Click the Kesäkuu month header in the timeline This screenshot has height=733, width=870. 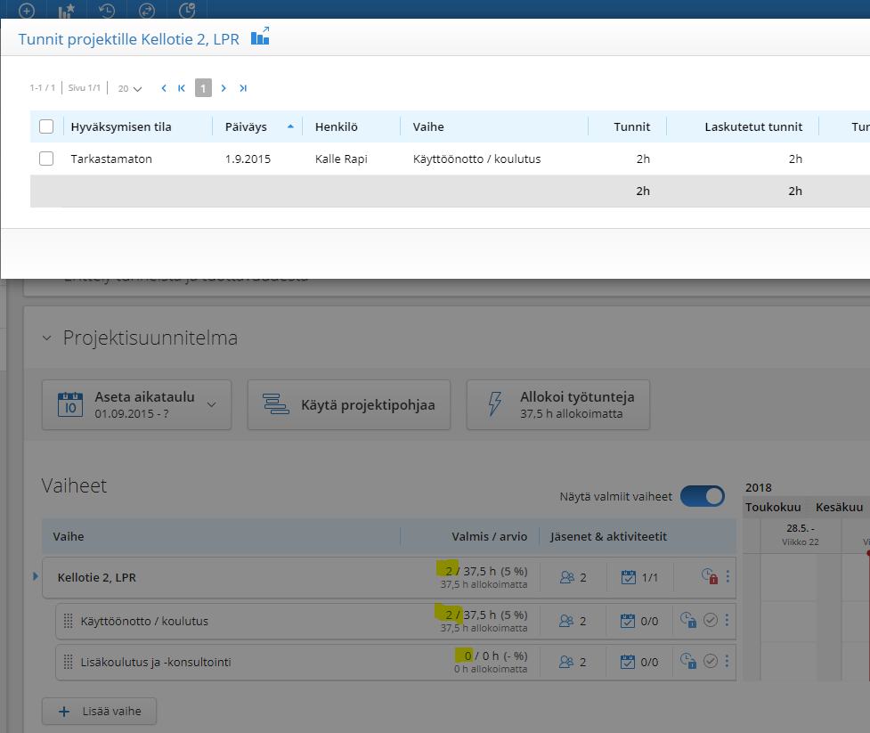[x=839, y=507]
